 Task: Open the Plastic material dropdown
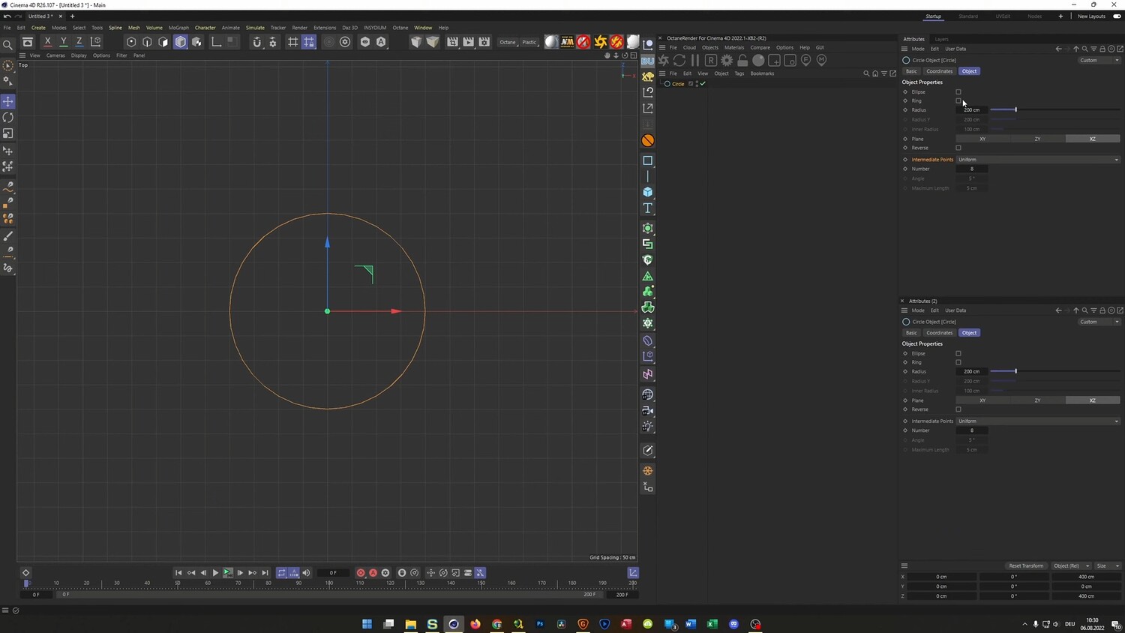529,42
